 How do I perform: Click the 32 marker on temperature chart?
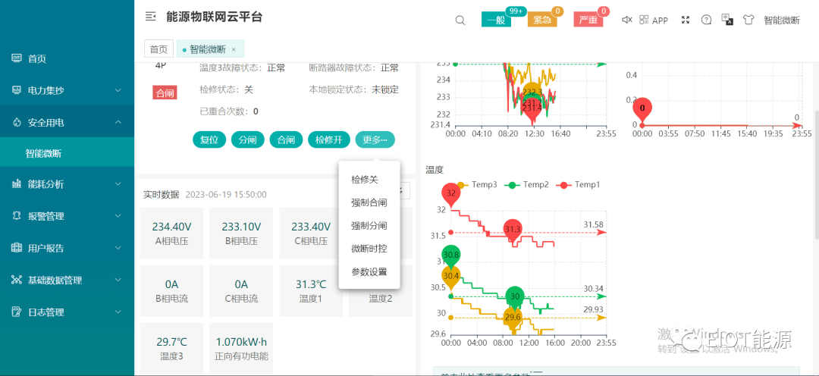[451, 194]
